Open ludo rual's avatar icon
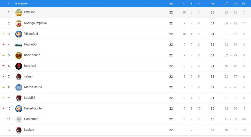The image size is (251, 137). (19, 66)
